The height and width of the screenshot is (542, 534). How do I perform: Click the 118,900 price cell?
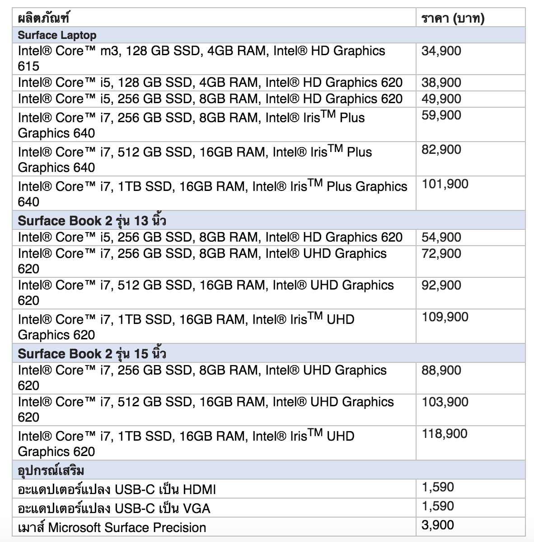click(445, 434)
